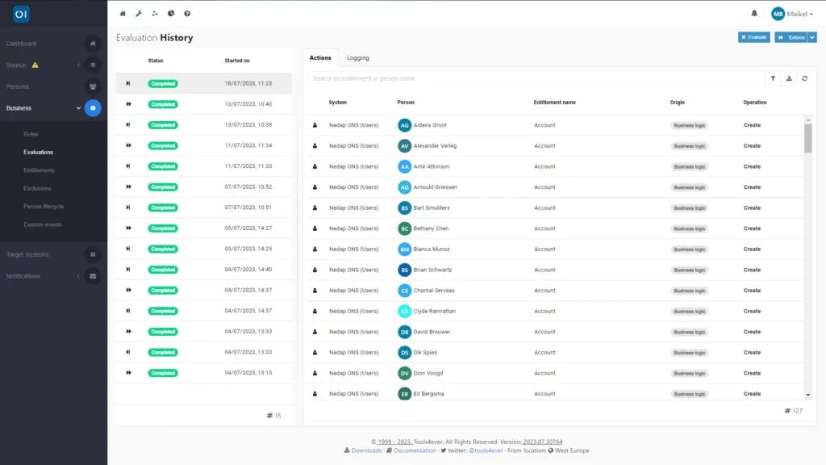Open the Documentation link in the footer
The width and height of the screenshot is (826, 465).
coord(414,450)
